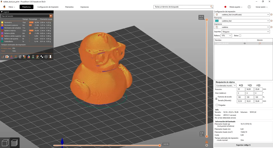
Task: Switch to Configuración de Impresión tab
Action: (x=48, y=7)
